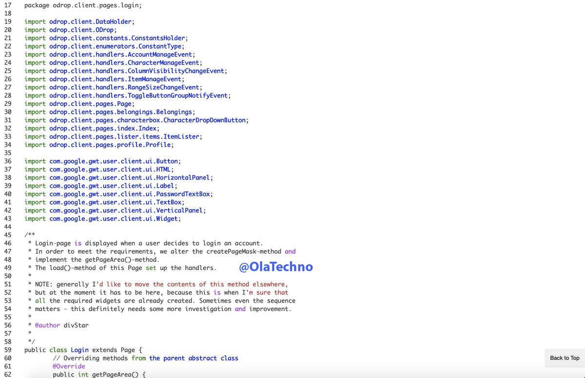585x378 pixels.
Task: Click the gwt ui.HTML import line
Action: pyautogui.click(x=99, y=170)
